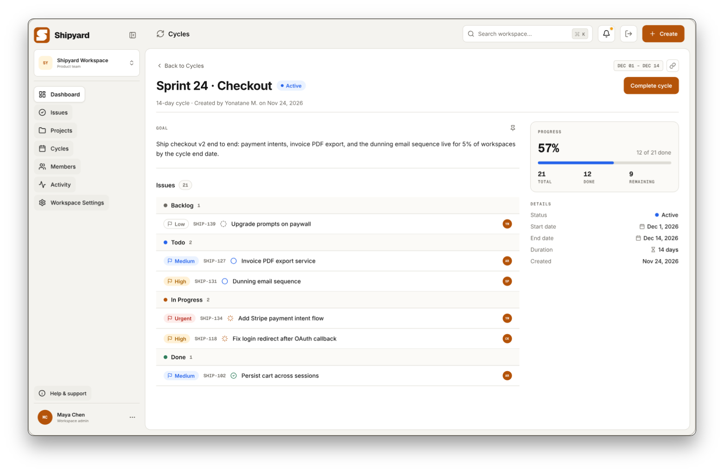The height and width of the screenshot is (473, 724).
Task: Click the 57% progress figure
Action: point(549,148)
